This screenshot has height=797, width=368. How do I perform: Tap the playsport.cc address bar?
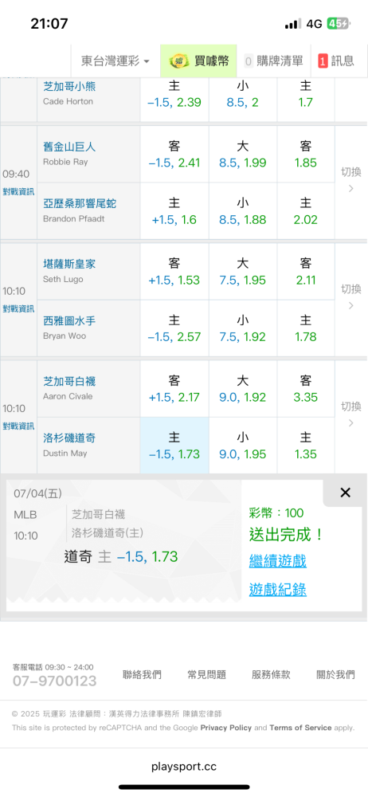click(184, 767)
